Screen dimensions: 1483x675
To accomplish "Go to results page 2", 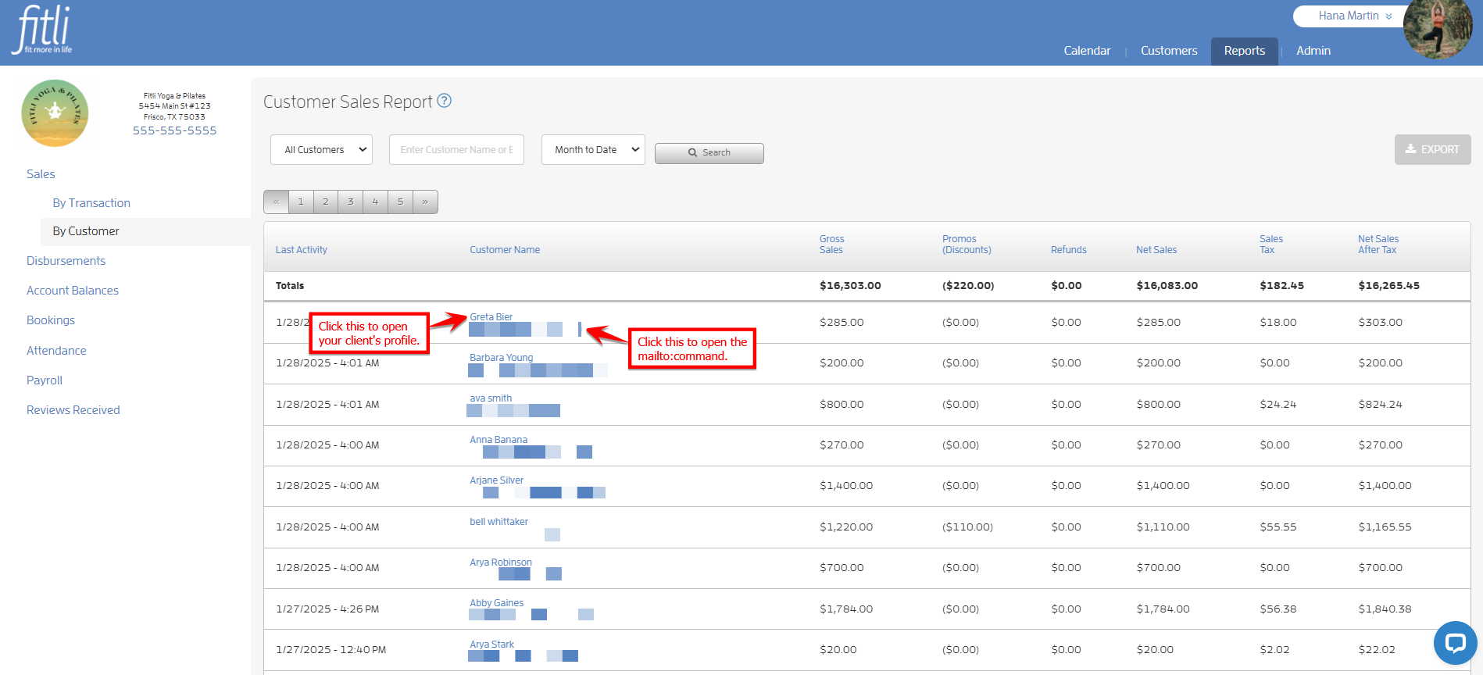I will (x=326, y=202).
